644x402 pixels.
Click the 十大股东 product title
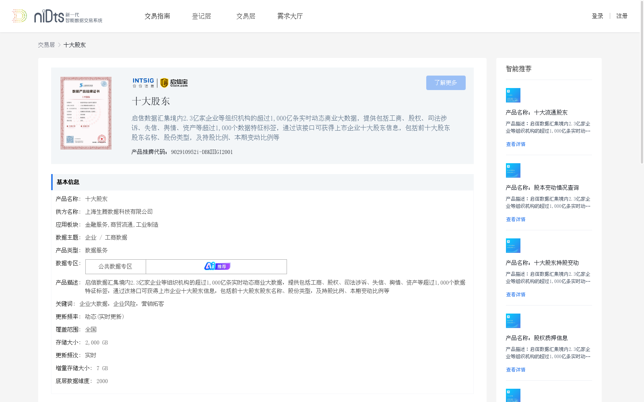151,101
